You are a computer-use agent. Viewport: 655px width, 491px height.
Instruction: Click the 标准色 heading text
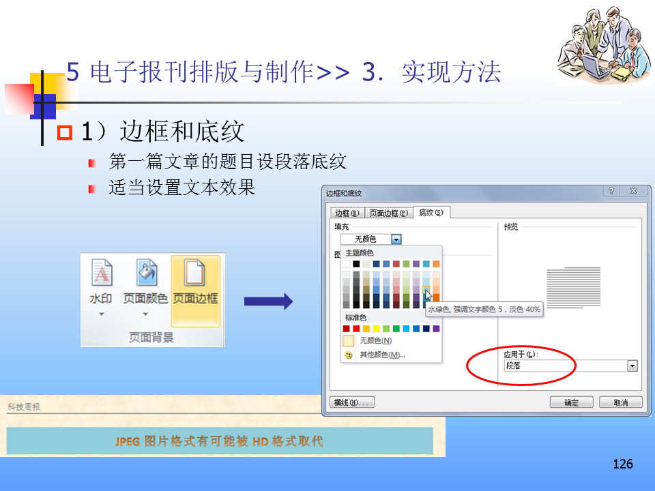coord(355,318)
